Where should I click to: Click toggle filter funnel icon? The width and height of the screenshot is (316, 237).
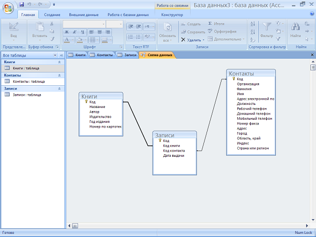278,39
